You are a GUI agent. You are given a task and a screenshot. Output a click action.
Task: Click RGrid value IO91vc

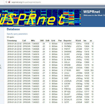[x=79, y=44]
